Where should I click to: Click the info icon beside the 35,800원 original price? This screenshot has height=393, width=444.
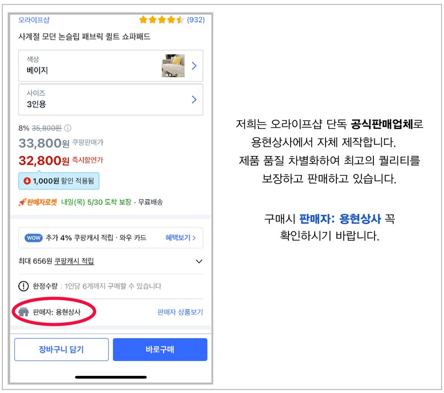(68, 128)
